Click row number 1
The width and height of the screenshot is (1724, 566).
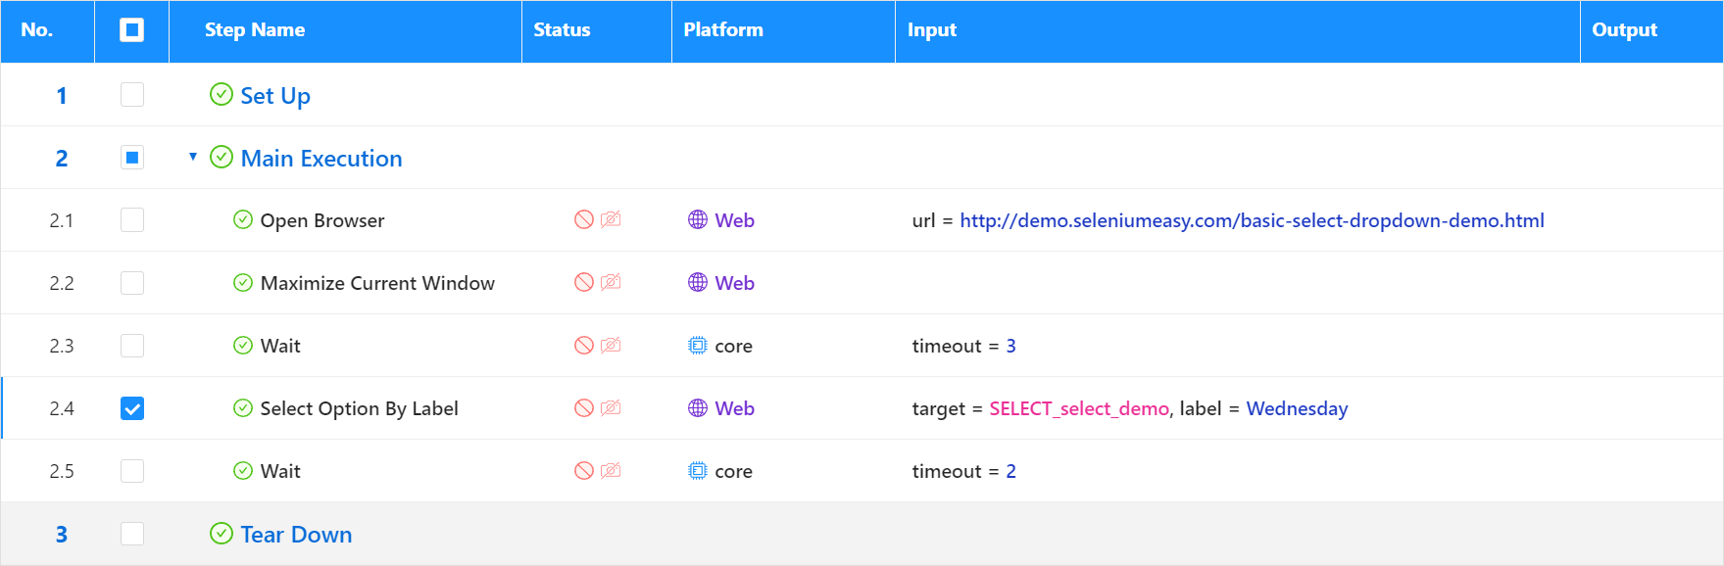pyautogui.click(x=61, y=95)
